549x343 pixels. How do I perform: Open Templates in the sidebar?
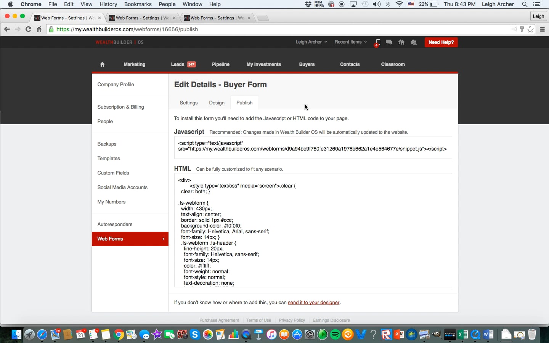point(109,159)
